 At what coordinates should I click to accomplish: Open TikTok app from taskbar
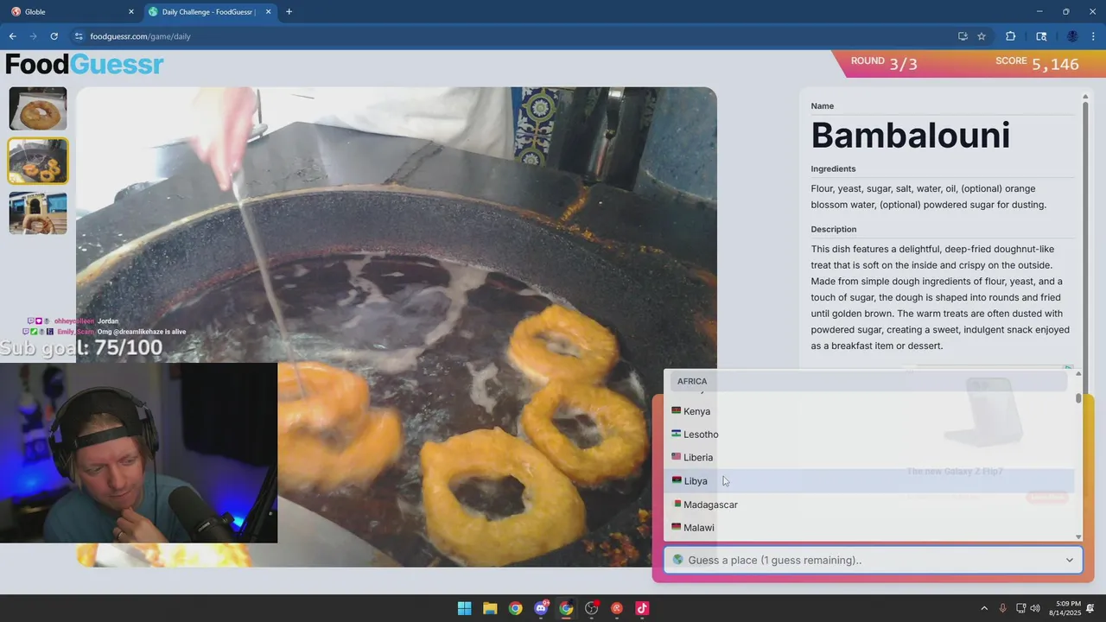pyautogui.click(x=642, y=608)
